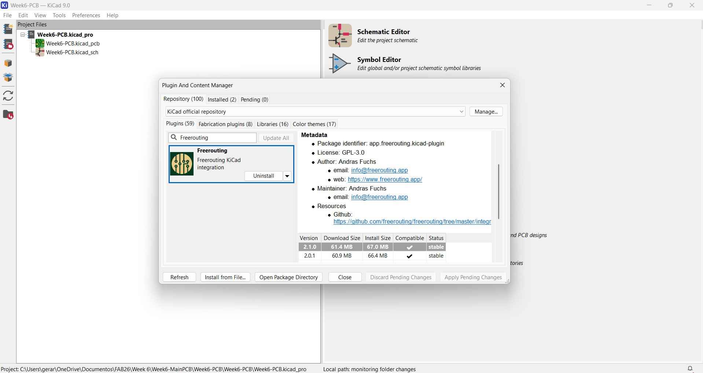Click the 61.4 MB download size cell
This screenshot has width=703, height=373.
(x=342, y=247)
